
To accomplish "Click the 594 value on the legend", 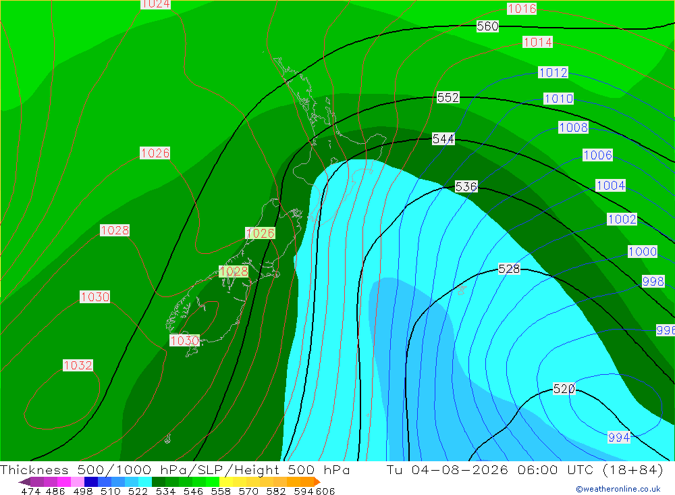I will pyautogui.click(x=304, y=491).
